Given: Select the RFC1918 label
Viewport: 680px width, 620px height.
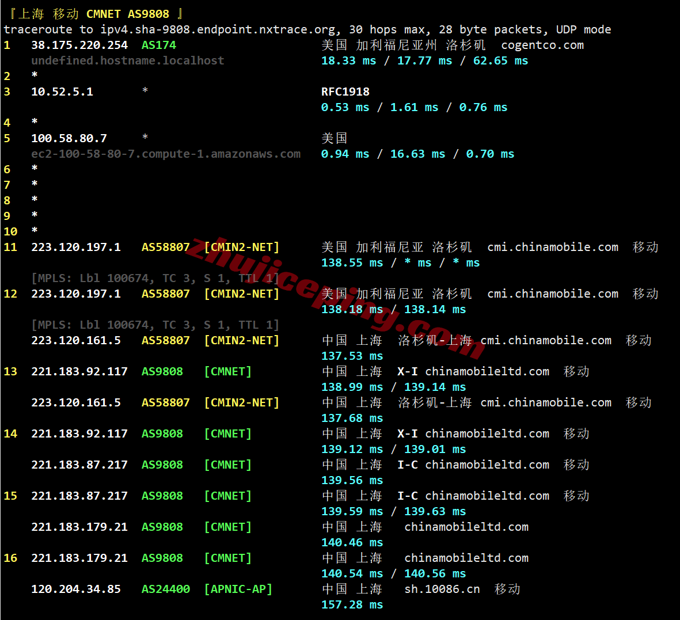Looking at the screenshot, I should 345,92.
